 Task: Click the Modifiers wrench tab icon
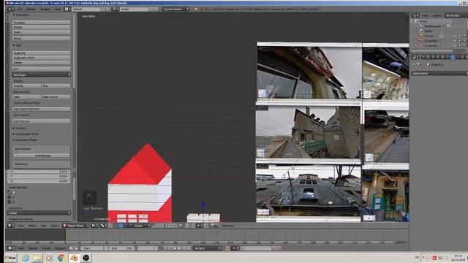pos(453,57)
